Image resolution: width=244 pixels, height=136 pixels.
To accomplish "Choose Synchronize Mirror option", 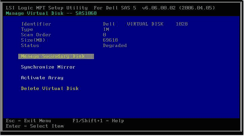I will 48,67.
